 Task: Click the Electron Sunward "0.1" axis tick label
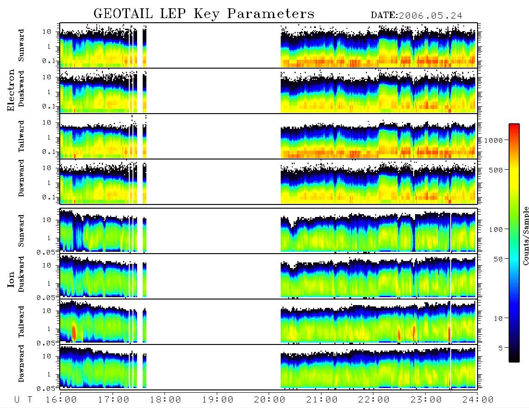(50, 61)
